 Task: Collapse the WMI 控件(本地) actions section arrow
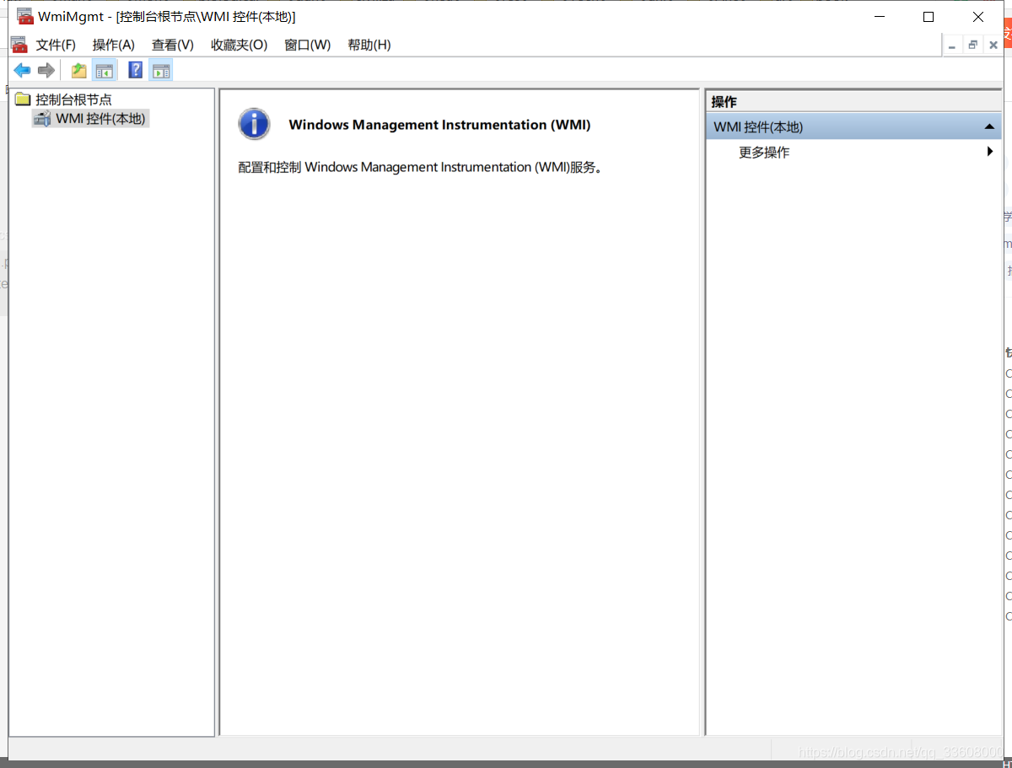989,127
